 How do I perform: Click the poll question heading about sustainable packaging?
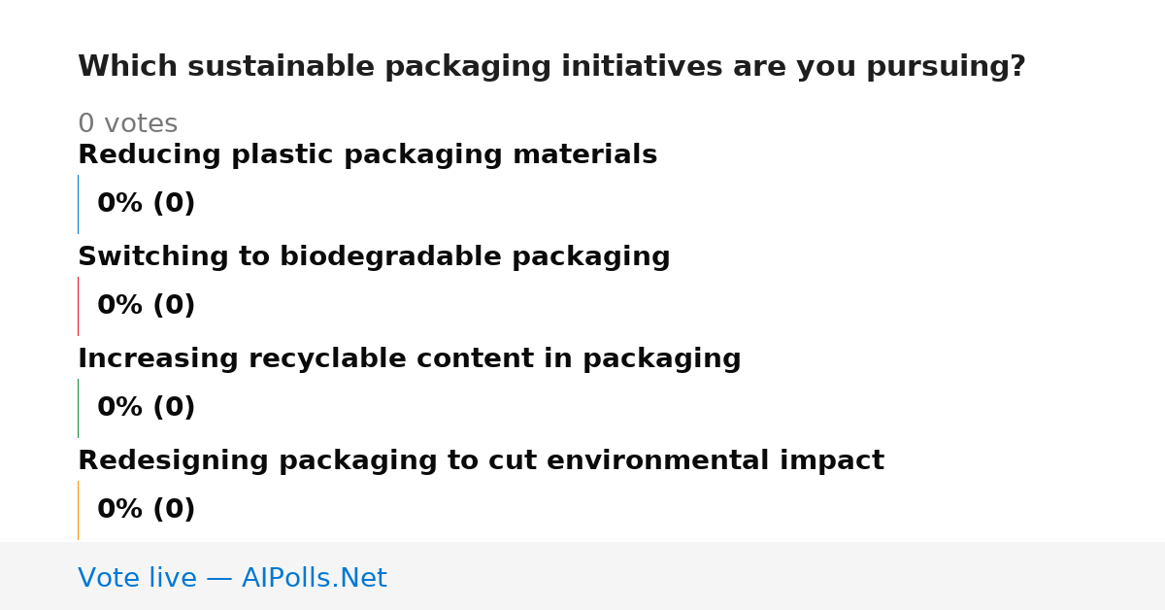tap(551, 67)
